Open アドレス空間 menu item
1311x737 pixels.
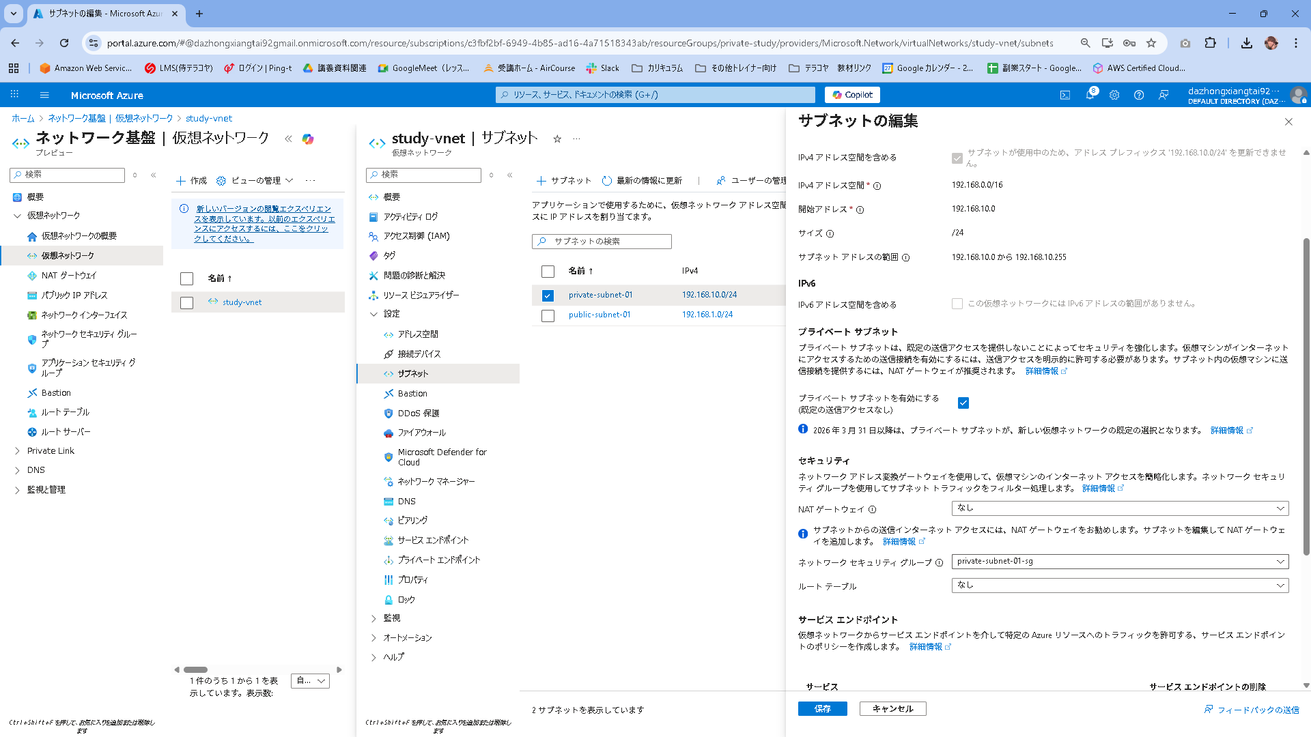click(x=417, y=334)
